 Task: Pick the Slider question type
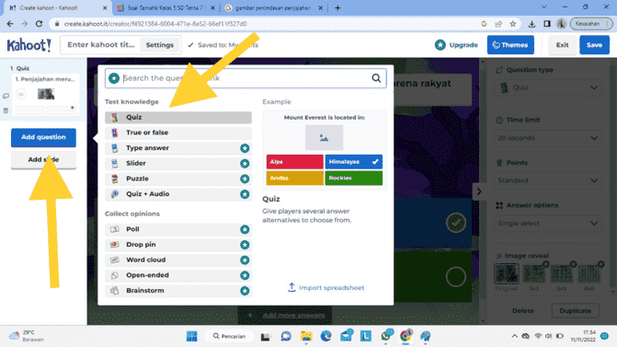point(177,163)
